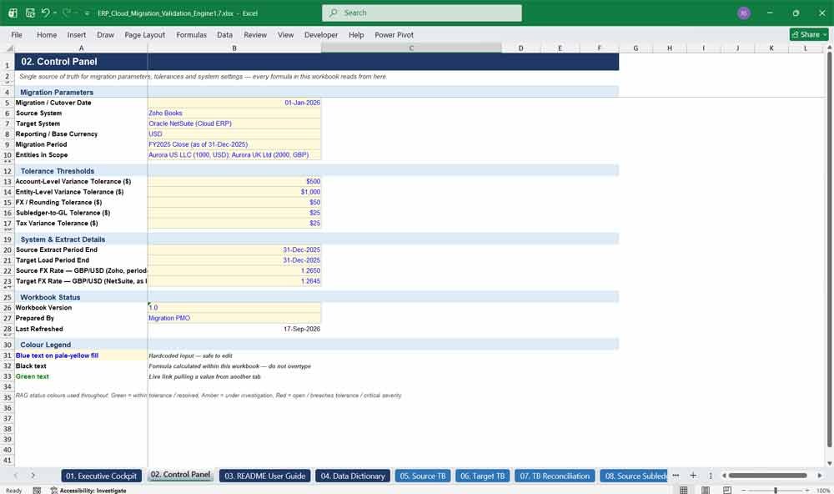Click Prepared By cell Migration PMO
Screen dimensions: 834x494
234,318
